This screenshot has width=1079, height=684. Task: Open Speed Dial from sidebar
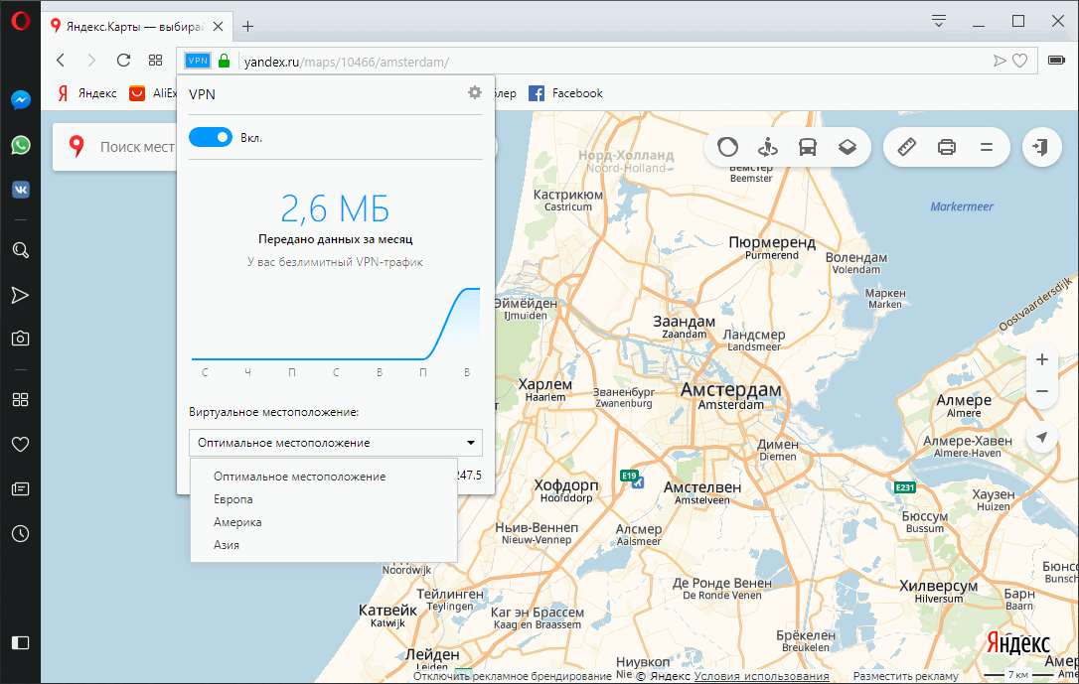click(x=21, y=399)
